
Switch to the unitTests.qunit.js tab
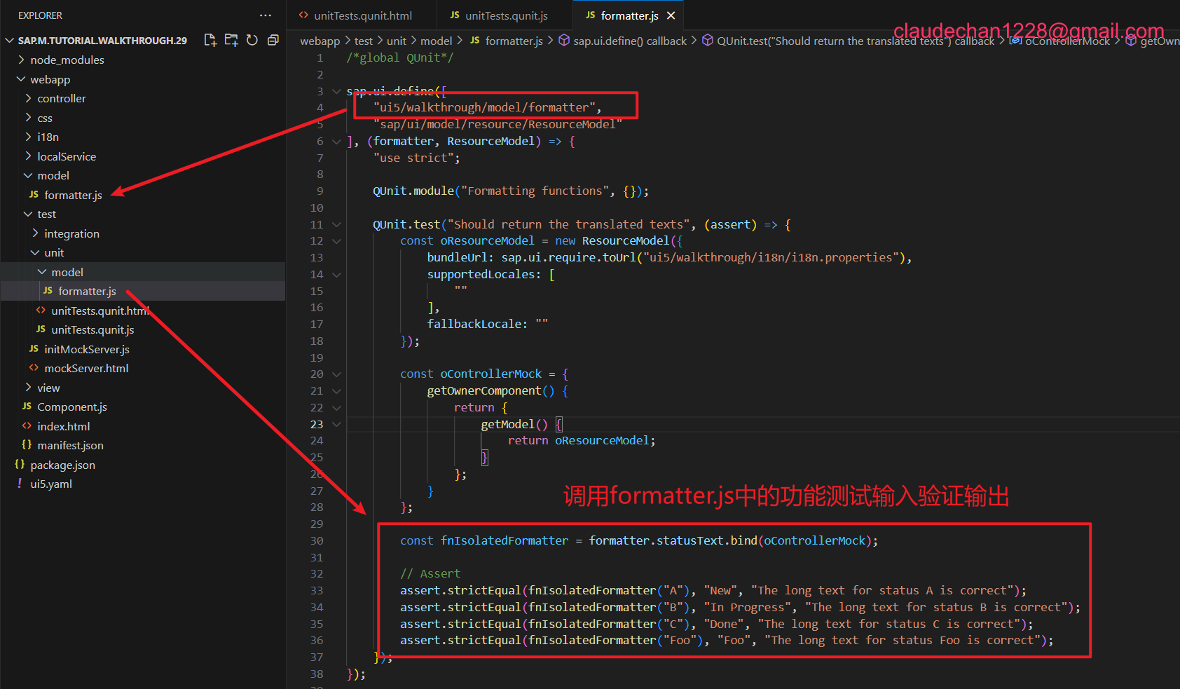pyautogui.click(x=506, y=15)
